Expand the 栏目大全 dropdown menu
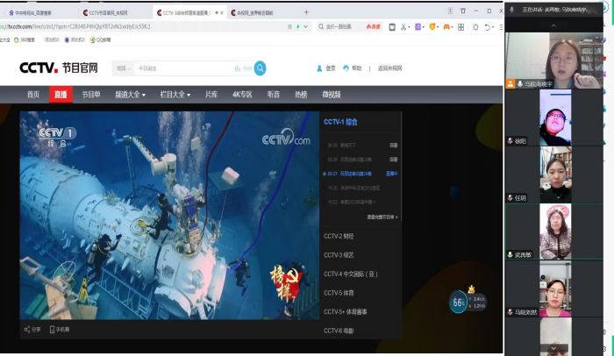 [x=175, y=95]
